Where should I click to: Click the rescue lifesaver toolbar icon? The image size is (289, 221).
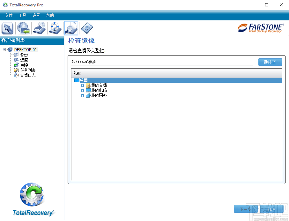pos(55,28)
